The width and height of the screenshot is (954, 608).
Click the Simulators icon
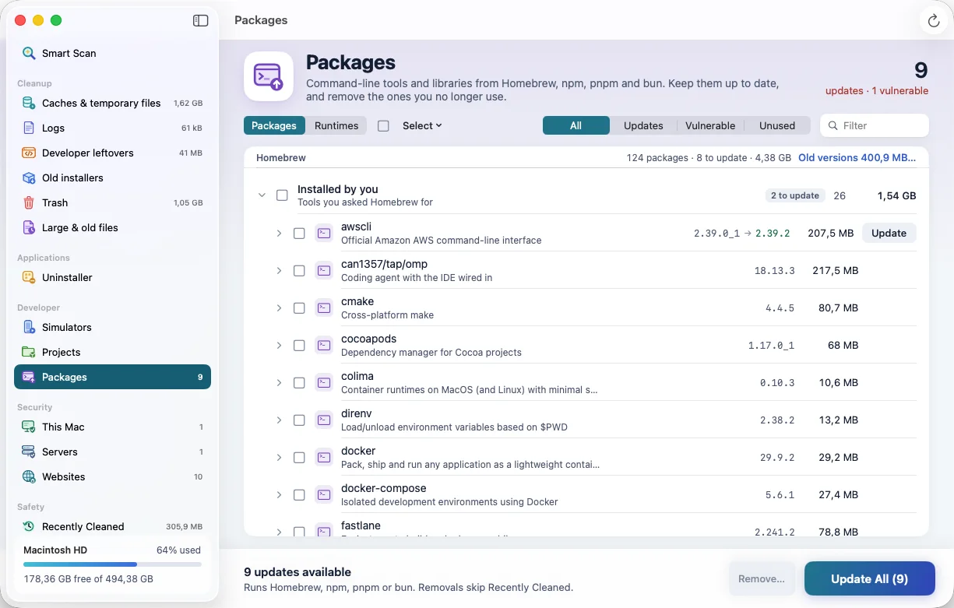(x=29, y=327)
